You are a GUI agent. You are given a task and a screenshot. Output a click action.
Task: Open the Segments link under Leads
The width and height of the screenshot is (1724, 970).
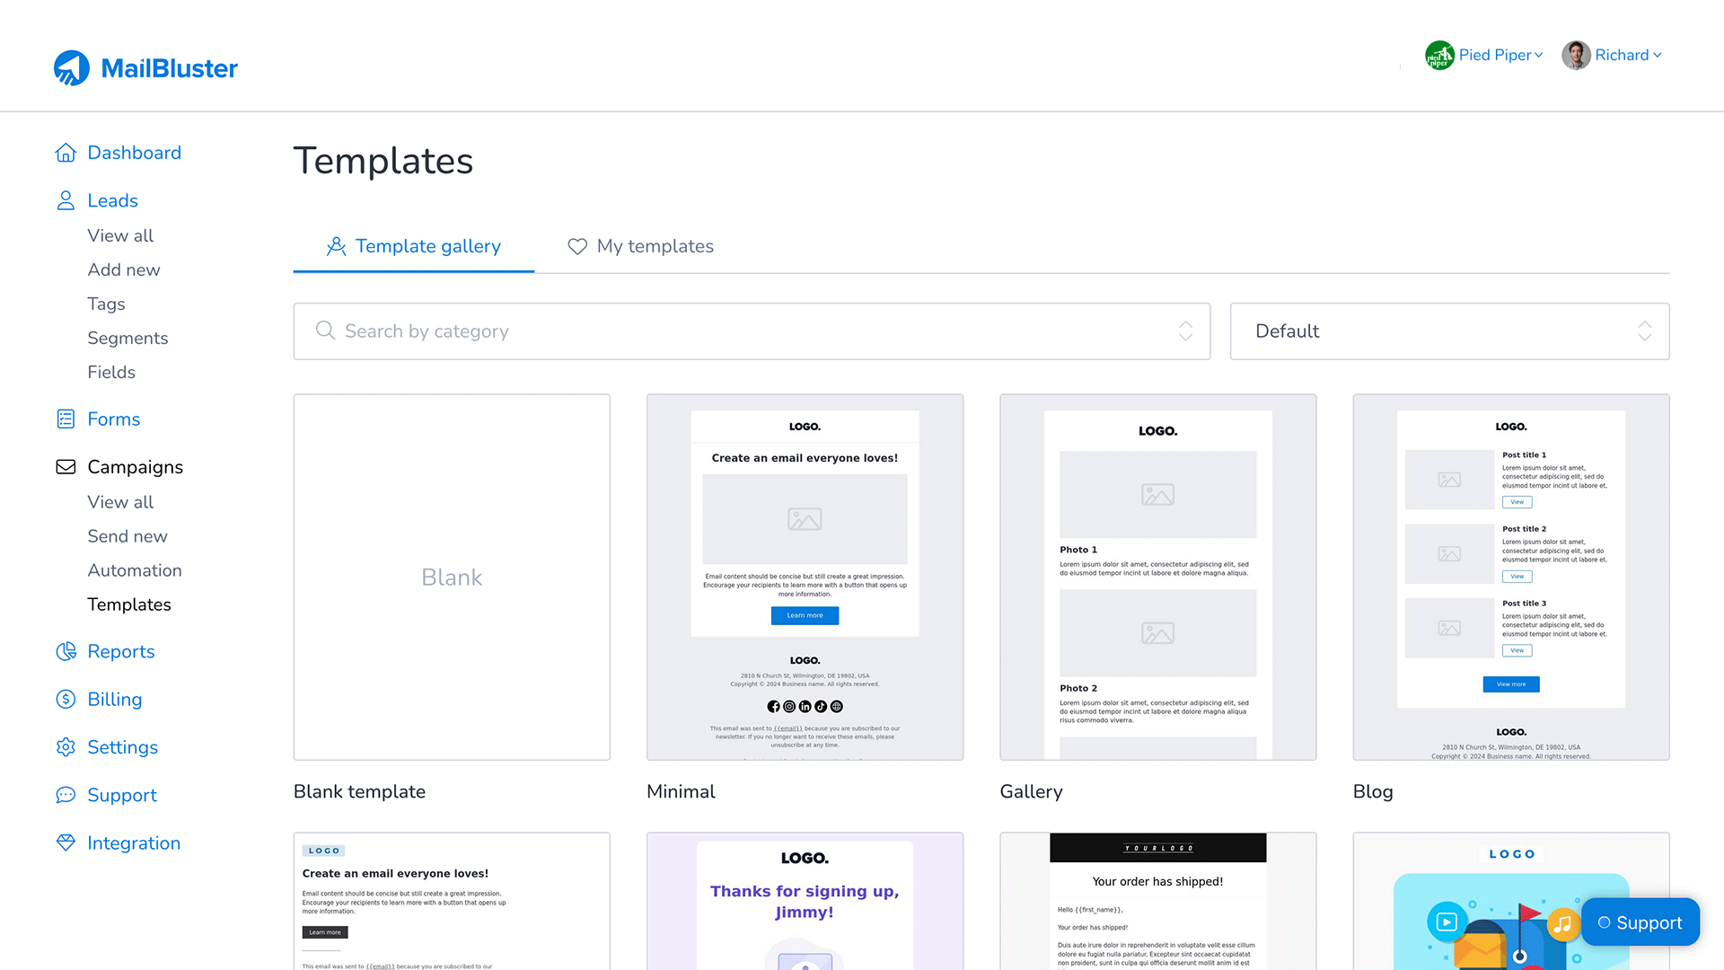click(x=128, y=338)
